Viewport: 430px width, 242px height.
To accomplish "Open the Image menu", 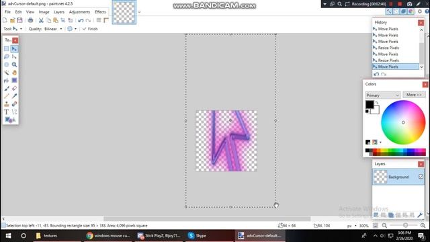I will (44, 12).
